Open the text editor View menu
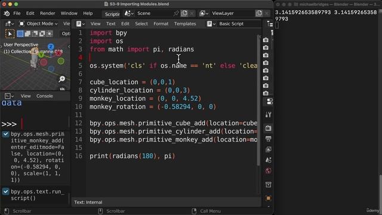 coord(95,24)
